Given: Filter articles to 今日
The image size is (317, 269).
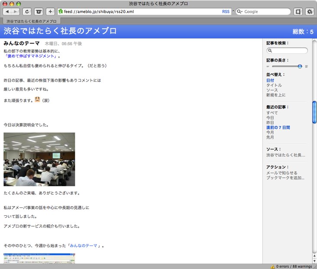Looking at the screenshot, I should [270, 118].
